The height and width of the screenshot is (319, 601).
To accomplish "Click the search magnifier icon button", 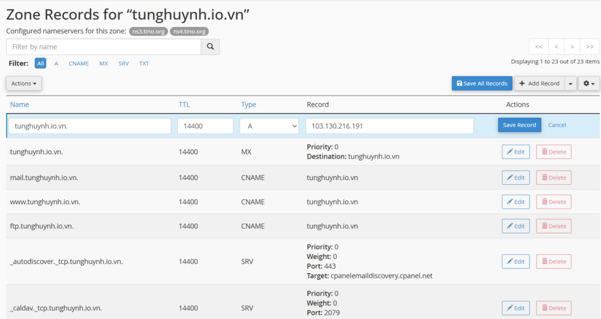I will coord(210,47).
